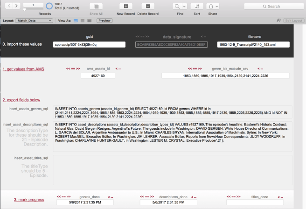Switch to List view
The image size is (306, 209).
(x=83, y=21)
